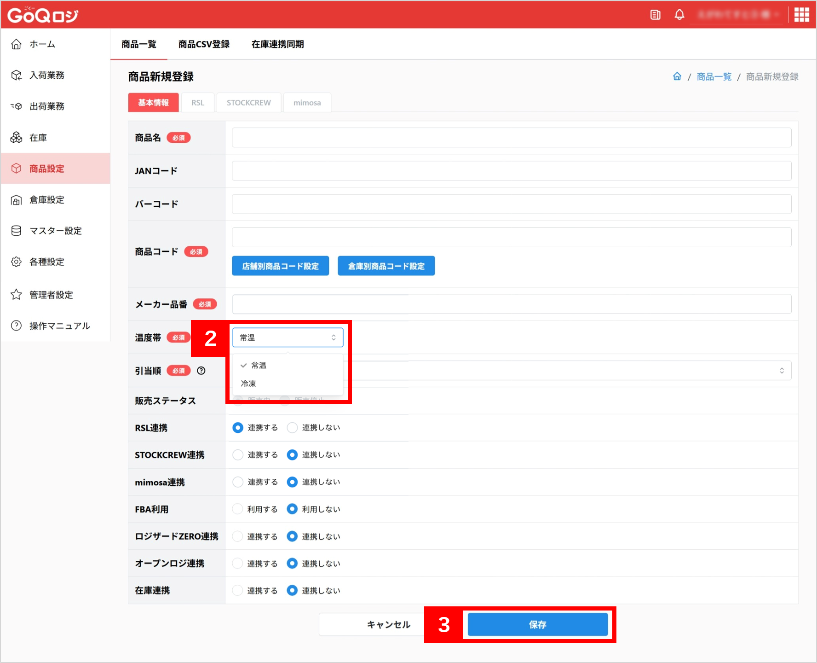
Task: Click the 各種設定 gear icon
Action: click(16, 262)
